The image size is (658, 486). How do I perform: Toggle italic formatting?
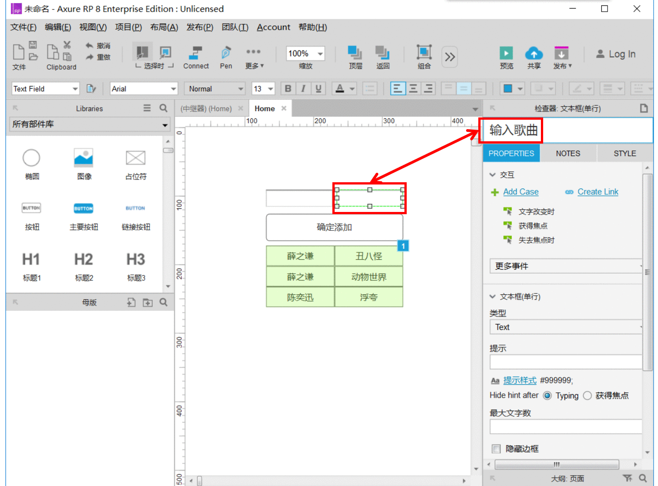(303, 89)
